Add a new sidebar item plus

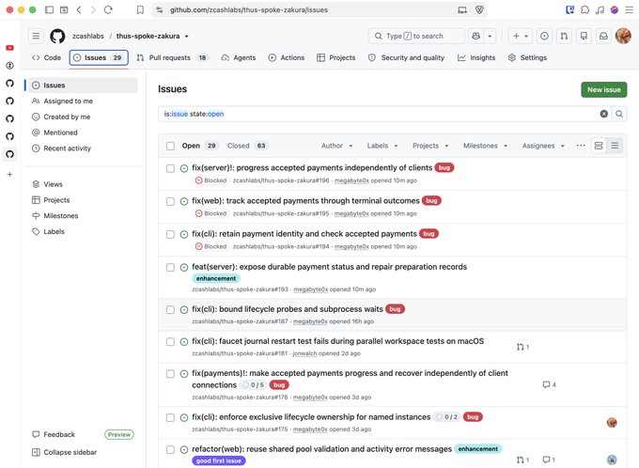(9, 175)
